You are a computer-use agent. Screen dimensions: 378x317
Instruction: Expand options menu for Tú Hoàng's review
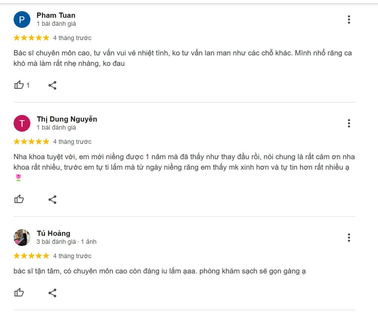(x=349, y=238)
